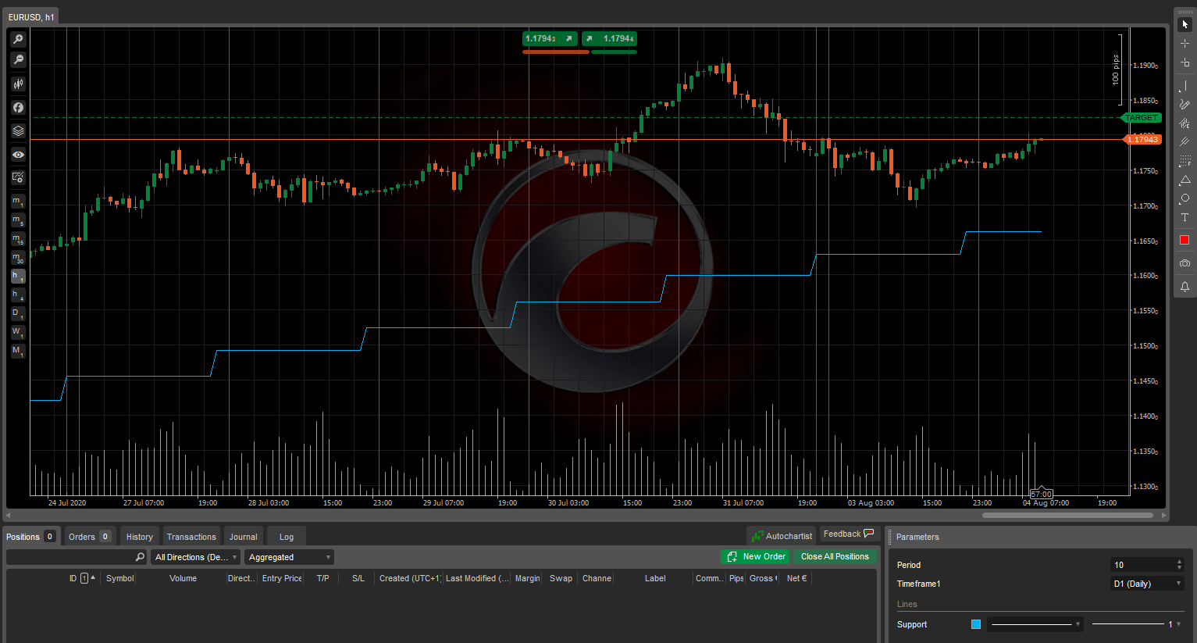
Task: Open Autochartist panel
Action: point(782,536)
